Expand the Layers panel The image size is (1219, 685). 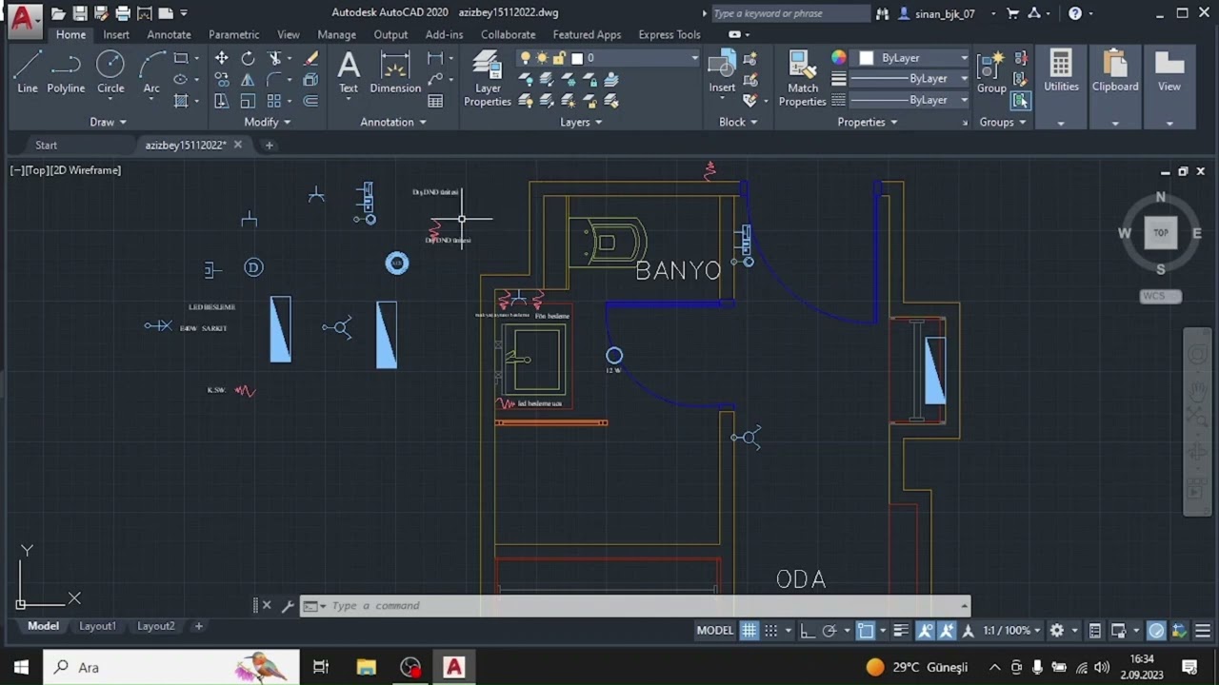581,122
